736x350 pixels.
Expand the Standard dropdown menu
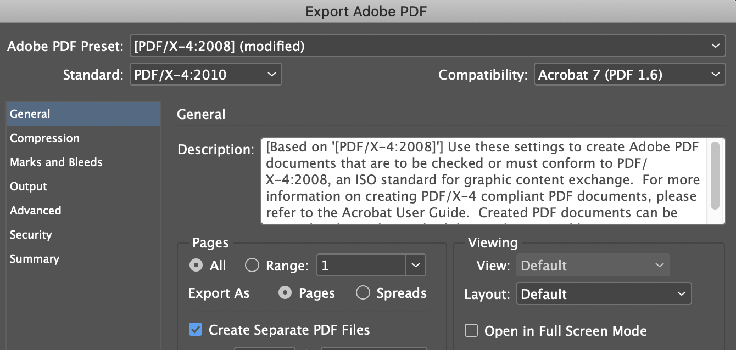pos(205,75)
